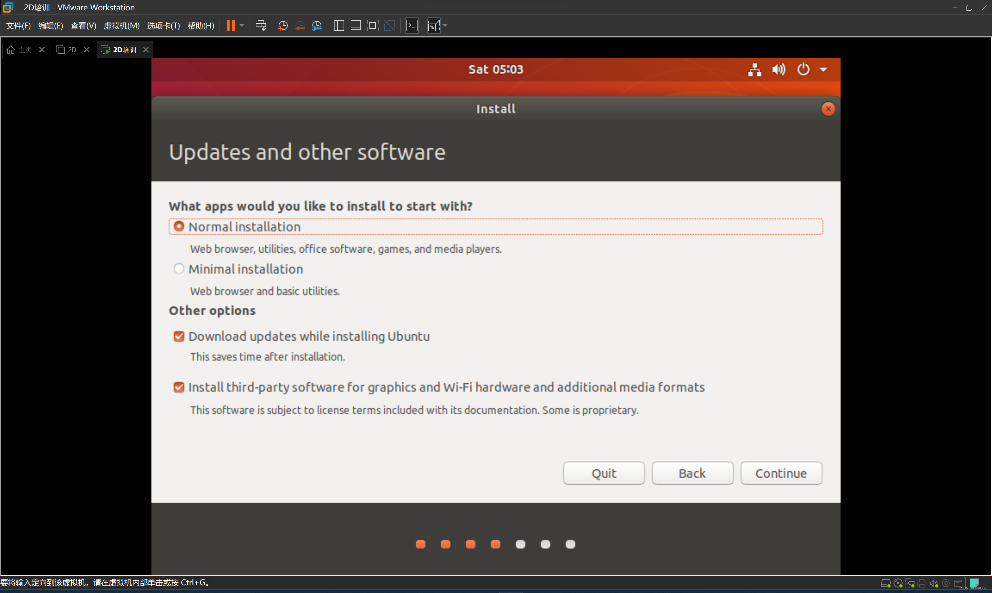Open the suspend button dropdown arrow
The width and height of the screenshot is (992, 593).
(x=241, y=25)
